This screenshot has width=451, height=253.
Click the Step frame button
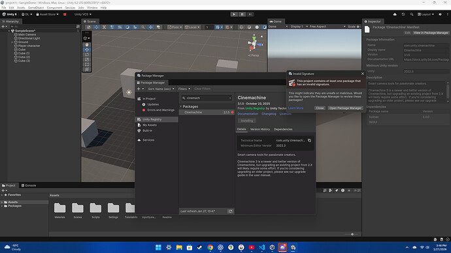[250, 14]
